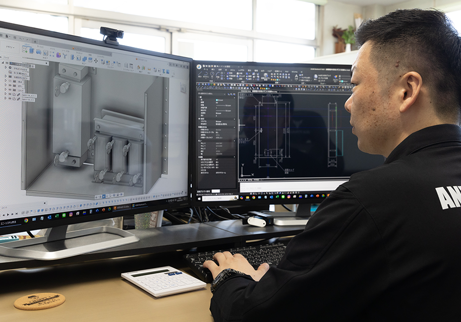Select the Create Sketch tool in Fusion
461x322 pixels.
25,50
